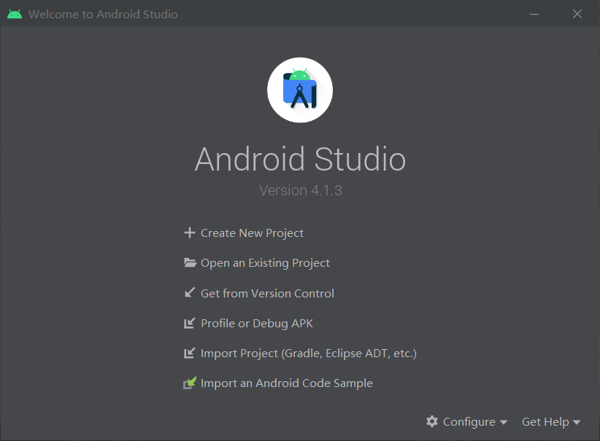Import an Android Code Sample

[286, 383]
